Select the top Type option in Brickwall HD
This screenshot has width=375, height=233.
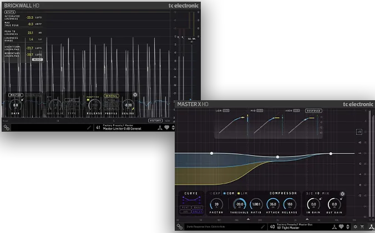coord(72,100)
